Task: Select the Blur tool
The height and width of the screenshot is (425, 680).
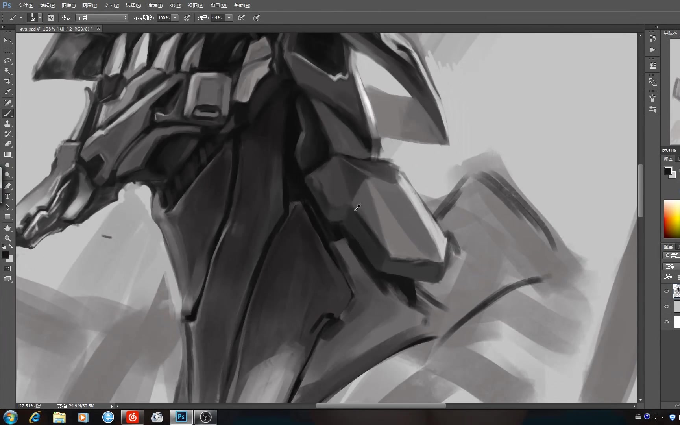Action: tap(7, 165)
